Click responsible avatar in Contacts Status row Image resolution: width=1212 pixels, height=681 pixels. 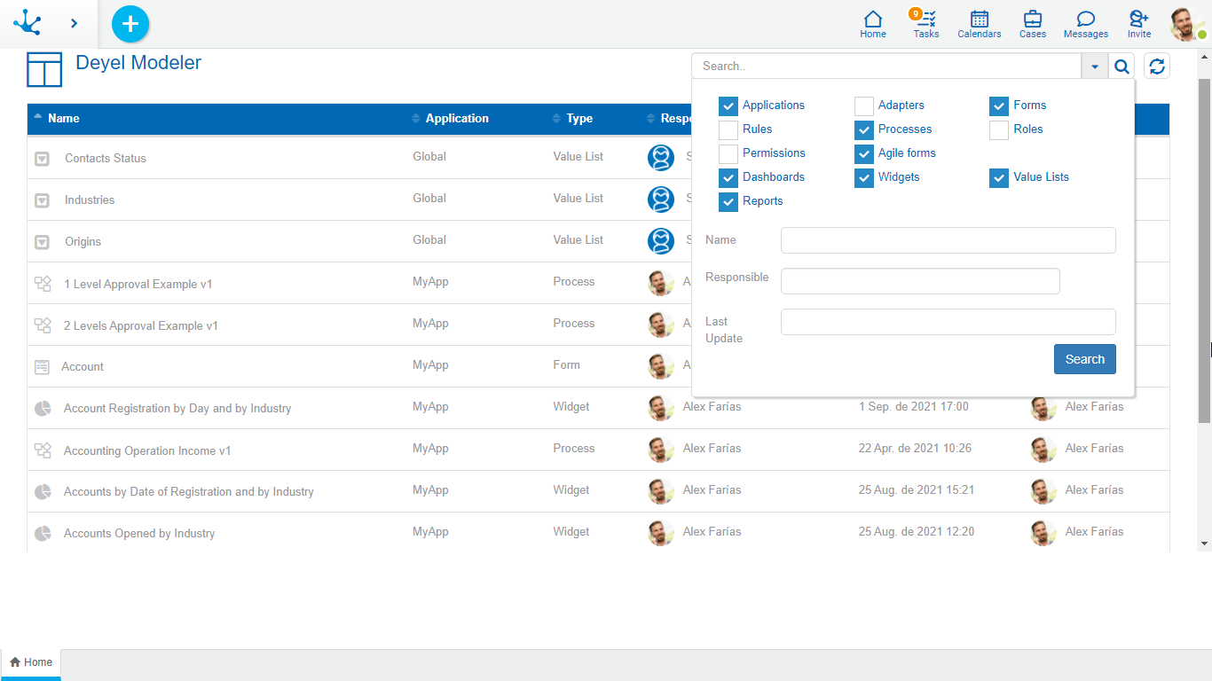661,158
